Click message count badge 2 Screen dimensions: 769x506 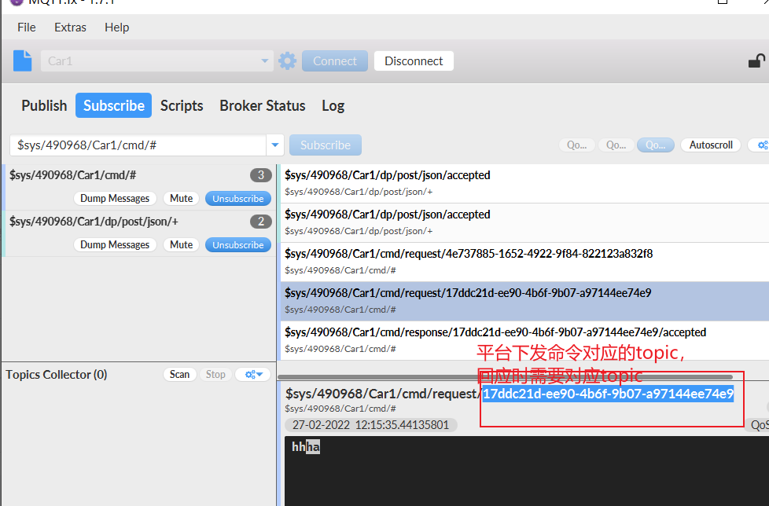[260, 222]
